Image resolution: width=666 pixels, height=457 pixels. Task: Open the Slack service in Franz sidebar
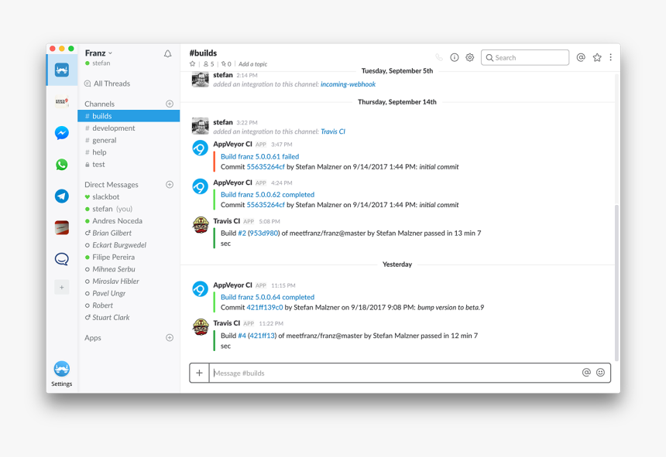pyautogui.click(x=62, y=70)
